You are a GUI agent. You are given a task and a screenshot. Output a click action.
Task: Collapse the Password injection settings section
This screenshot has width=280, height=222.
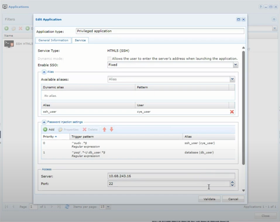44,122
